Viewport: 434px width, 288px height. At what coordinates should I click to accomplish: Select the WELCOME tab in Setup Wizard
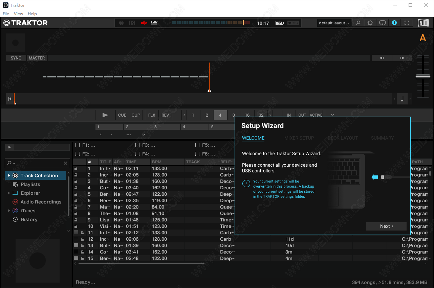(253, 138)
